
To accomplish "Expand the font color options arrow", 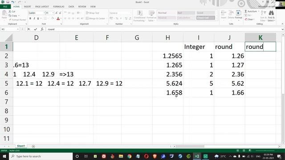I will [x=61, y=18].
